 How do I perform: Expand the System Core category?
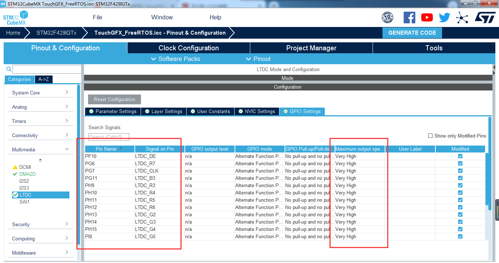(40, 93)
